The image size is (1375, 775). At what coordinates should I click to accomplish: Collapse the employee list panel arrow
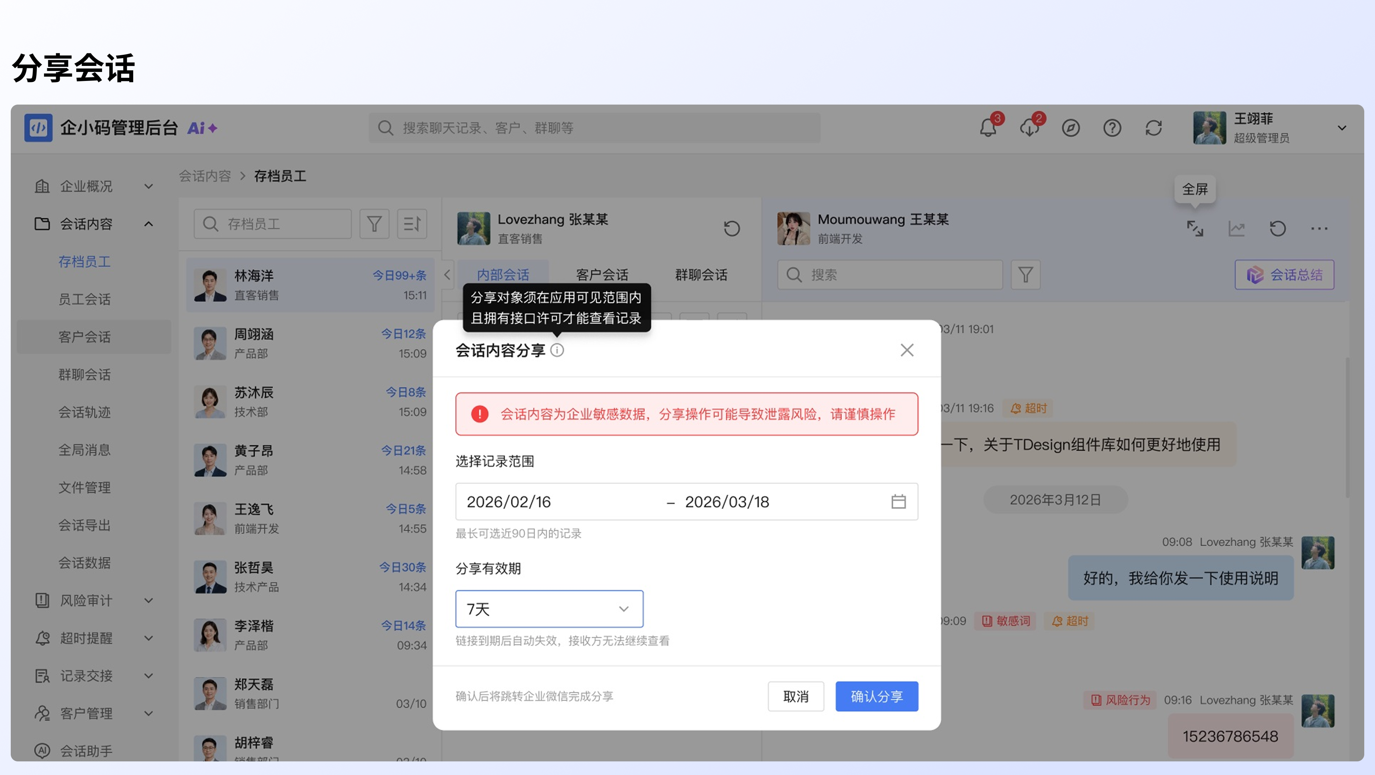point(447,275)
